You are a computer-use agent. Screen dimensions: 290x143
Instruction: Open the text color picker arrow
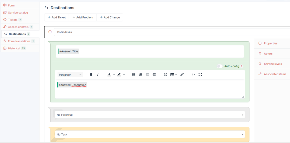click(114, 74)
